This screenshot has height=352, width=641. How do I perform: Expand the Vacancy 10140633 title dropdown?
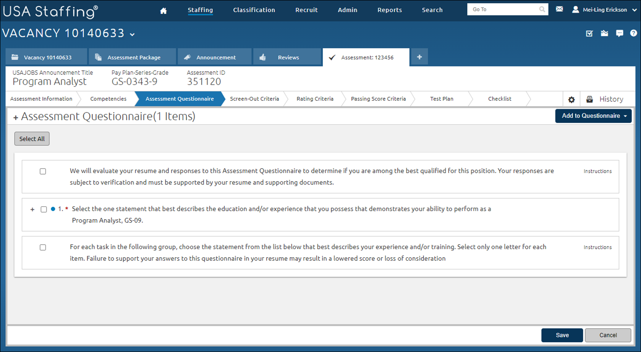(x=132, y=34)
